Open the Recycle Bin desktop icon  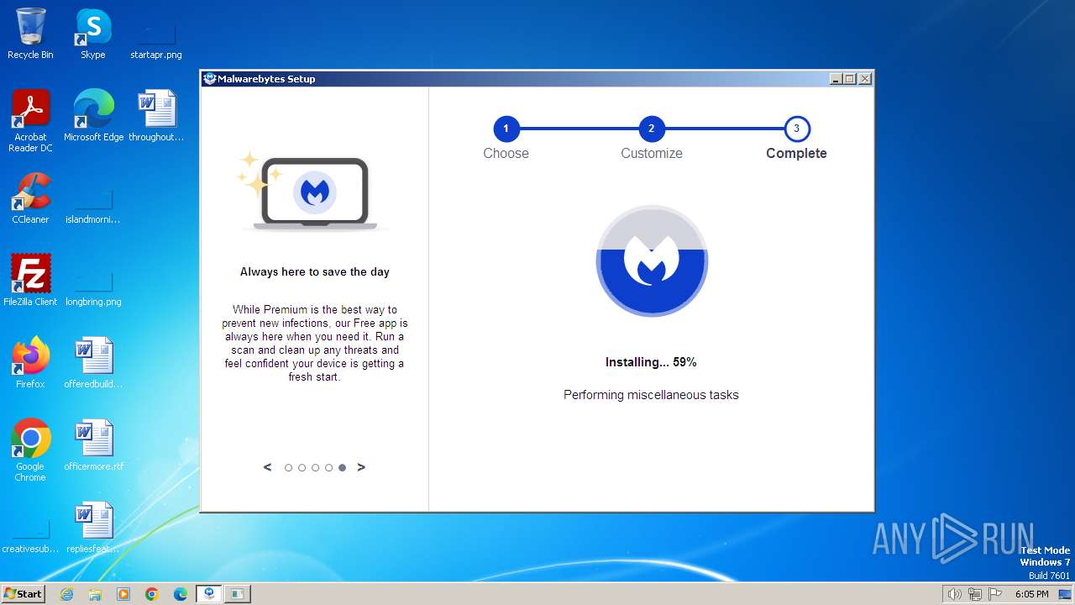[30, 34]
